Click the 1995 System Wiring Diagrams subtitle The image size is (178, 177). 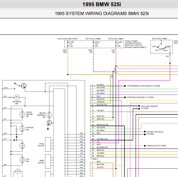point(102,14)
